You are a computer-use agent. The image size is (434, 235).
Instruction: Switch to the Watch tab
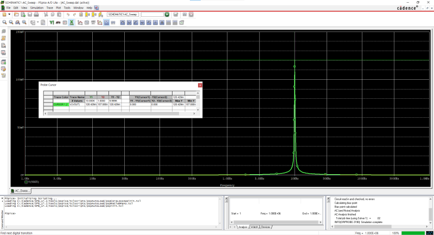[x=253, y=227]
